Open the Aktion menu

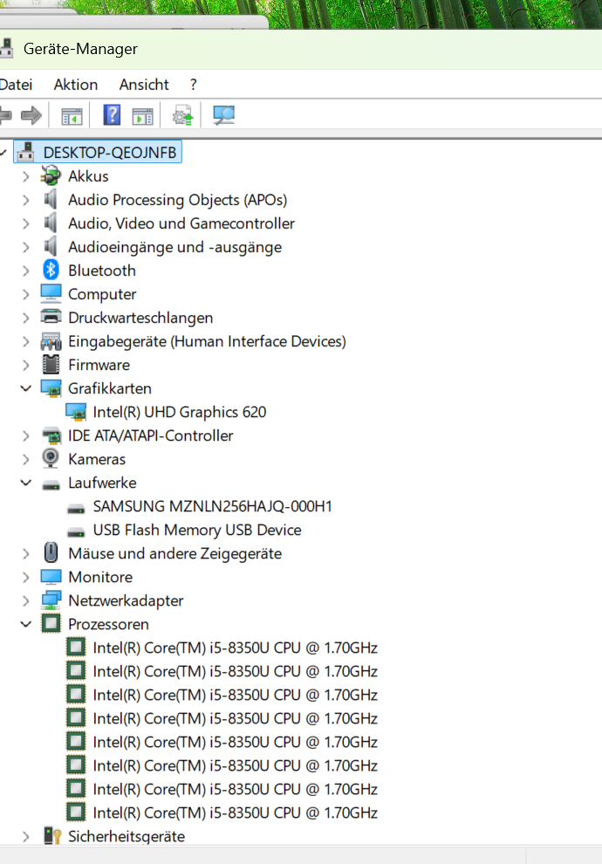point(75,85)
